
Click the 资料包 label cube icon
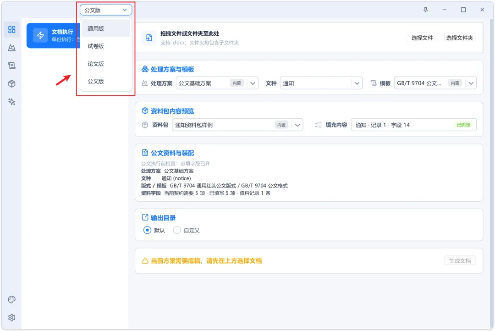pos(145,125)
